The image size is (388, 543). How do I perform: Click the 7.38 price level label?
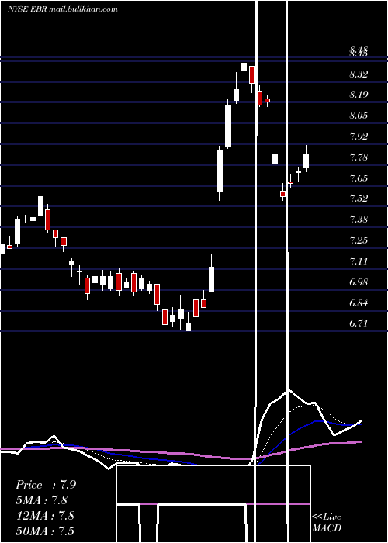click(x=359, y=220)
